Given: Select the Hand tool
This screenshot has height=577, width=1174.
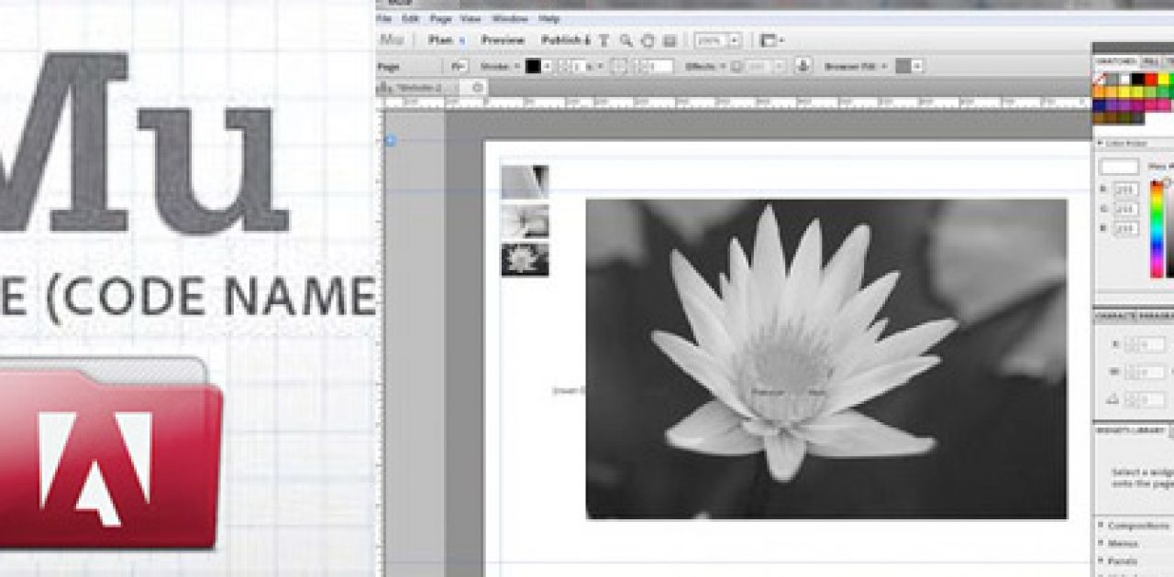Looking at the screenshot, I should coord(648,40).
